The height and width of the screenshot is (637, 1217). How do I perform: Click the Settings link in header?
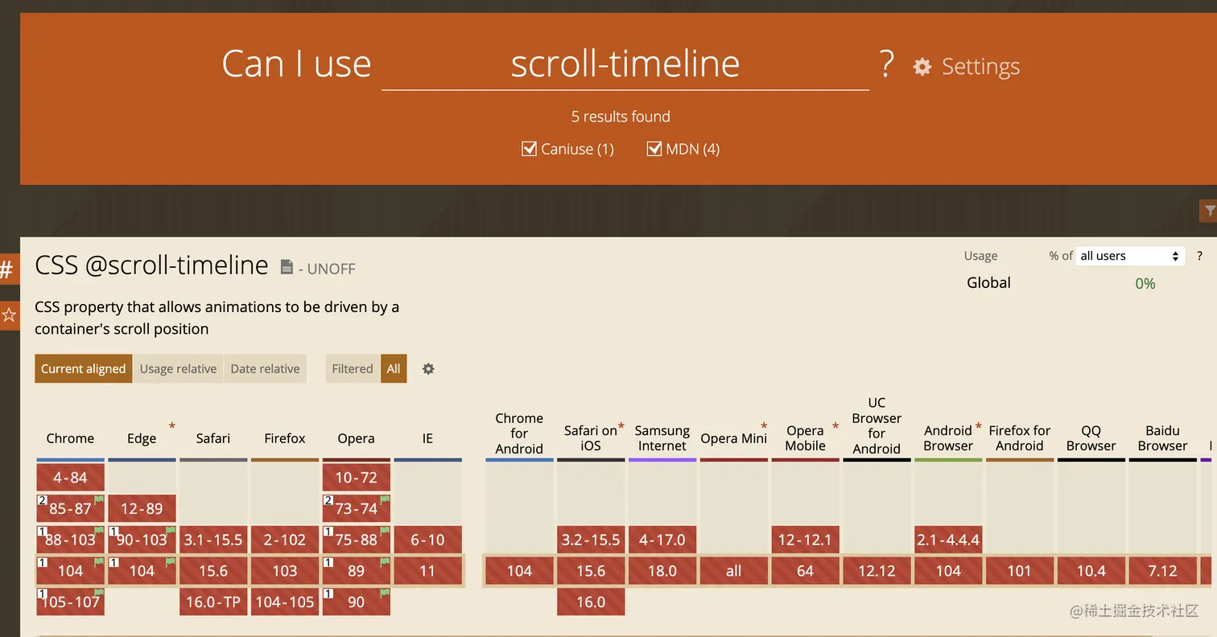click(980, 67)
